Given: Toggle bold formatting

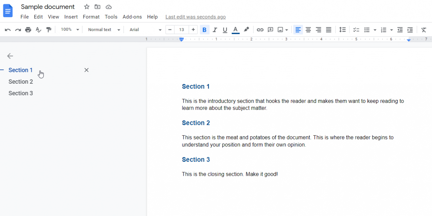Looking at the screenshot, I should pos(204,30).
